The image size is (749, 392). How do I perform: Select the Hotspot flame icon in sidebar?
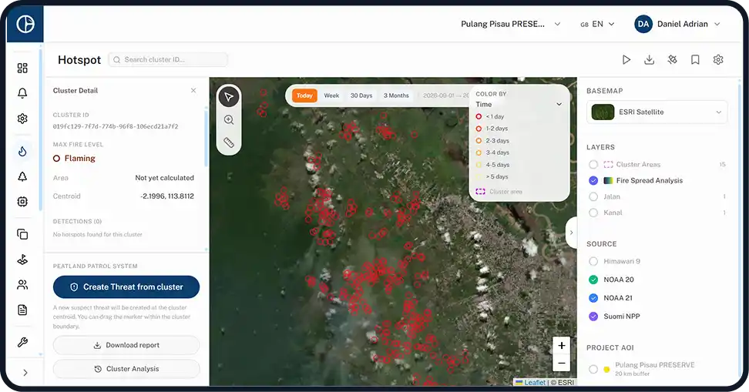[x=22, y=152]
